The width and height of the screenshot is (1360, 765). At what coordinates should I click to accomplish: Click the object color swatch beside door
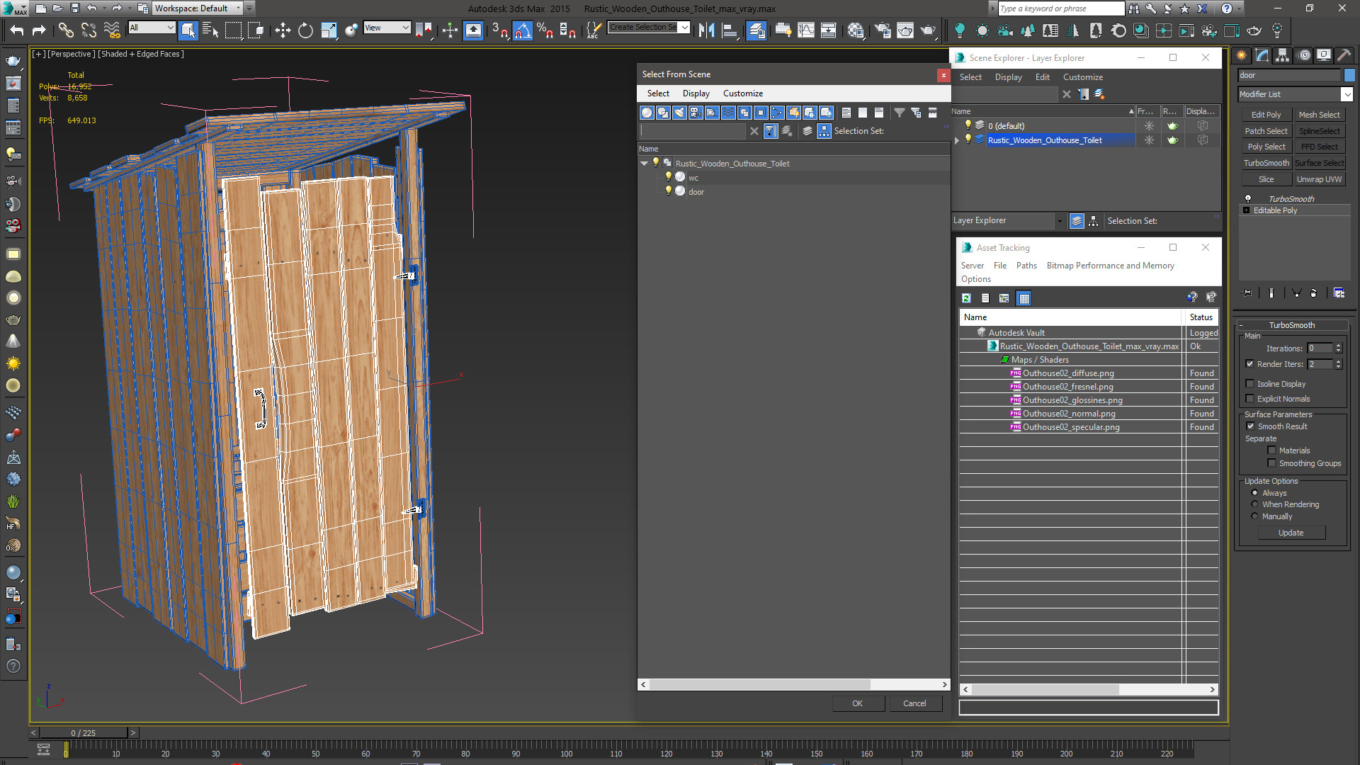coord(1349,75)
